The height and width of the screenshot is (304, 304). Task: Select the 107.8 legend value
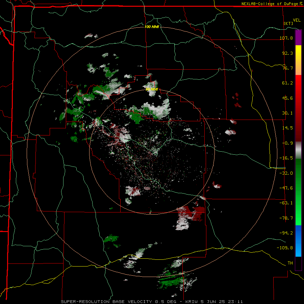(286, 38)
